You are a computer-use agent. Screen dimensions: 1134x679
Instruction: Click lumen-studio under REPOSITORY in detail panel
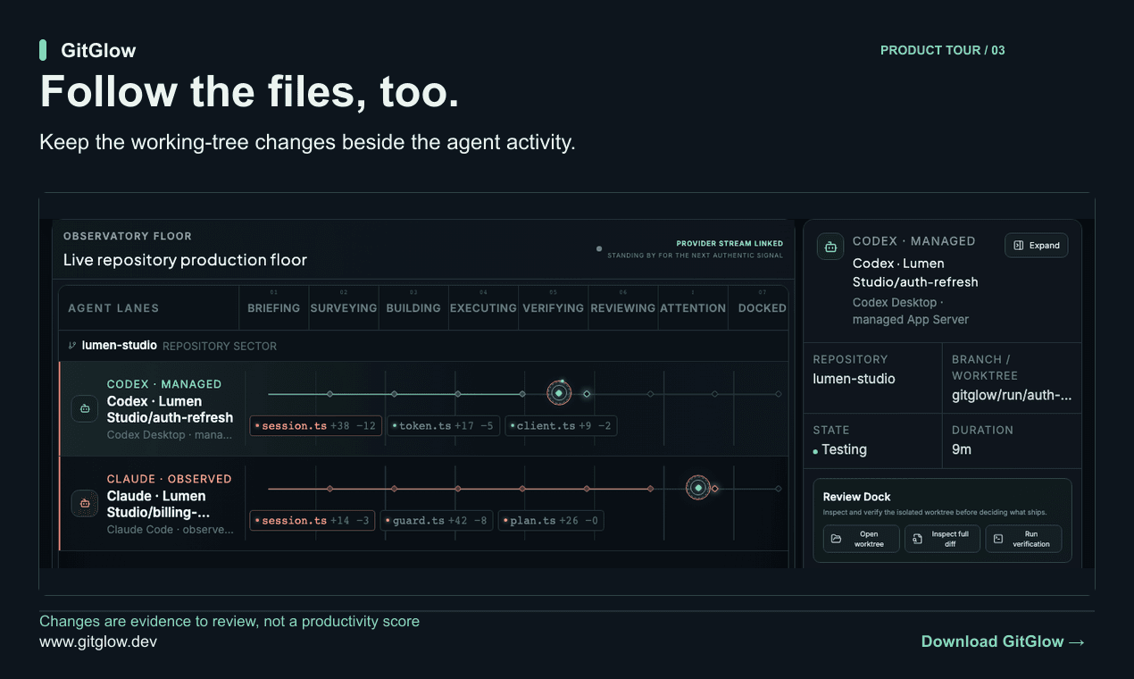click(x=854, y=379)
